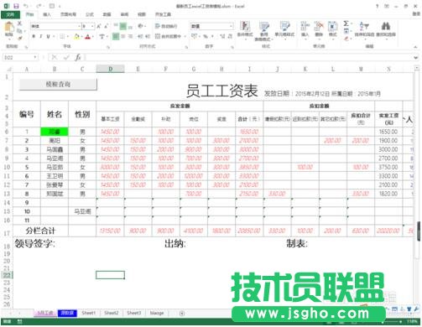Select the Format Painter brush icon
This screenshot has height=327, width=422.
[x=19, y=38]
